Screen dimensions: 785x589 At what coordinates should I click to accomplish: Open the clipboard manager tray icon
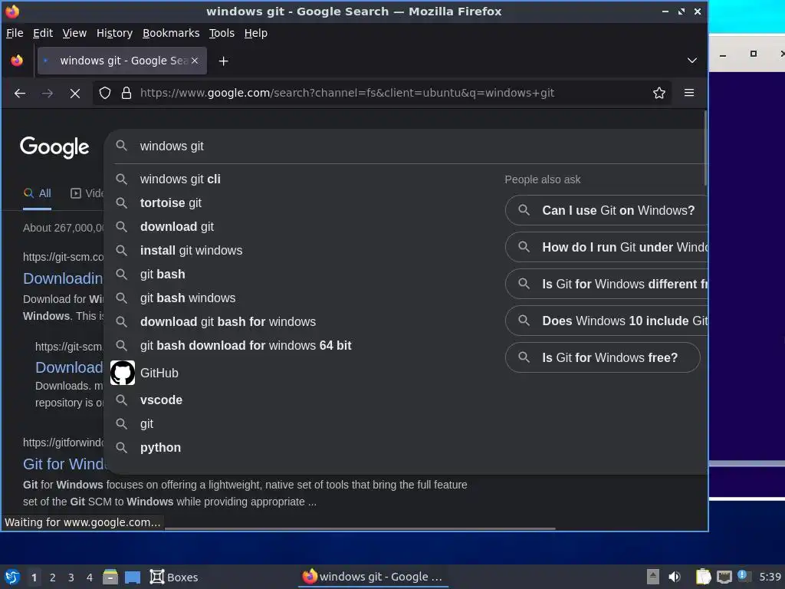(703, 577)
